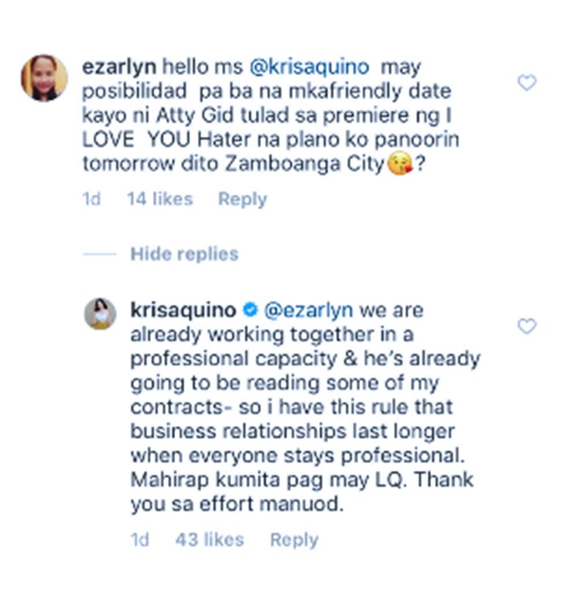Open the ezarlyn username at comment start
578x589 pixels.
click(x=119, y=67)
